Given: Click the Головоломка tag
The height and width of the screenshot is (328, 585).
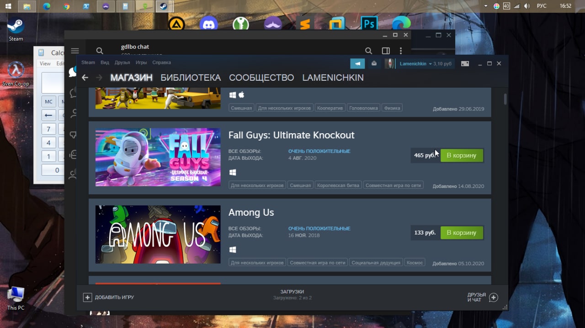Looking at the screenshot, I should tap(363, 108).
